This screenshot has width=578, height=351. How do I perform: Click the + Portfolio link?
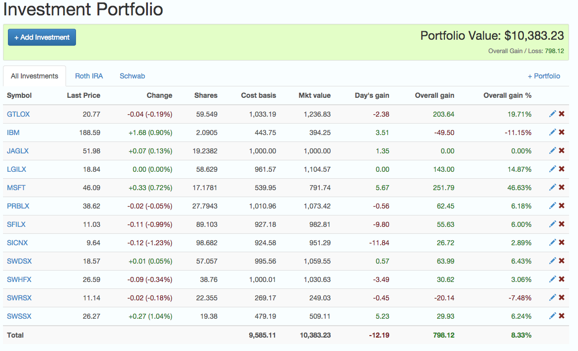click(544, 76)
